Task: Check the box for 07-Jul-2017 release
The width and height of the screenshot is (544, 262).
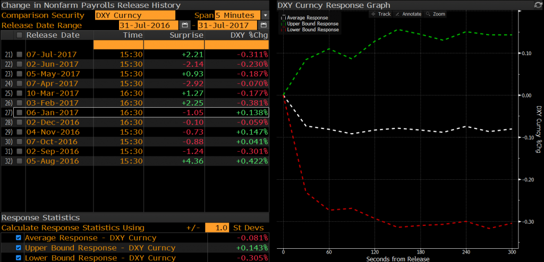Action: [20, 55]
